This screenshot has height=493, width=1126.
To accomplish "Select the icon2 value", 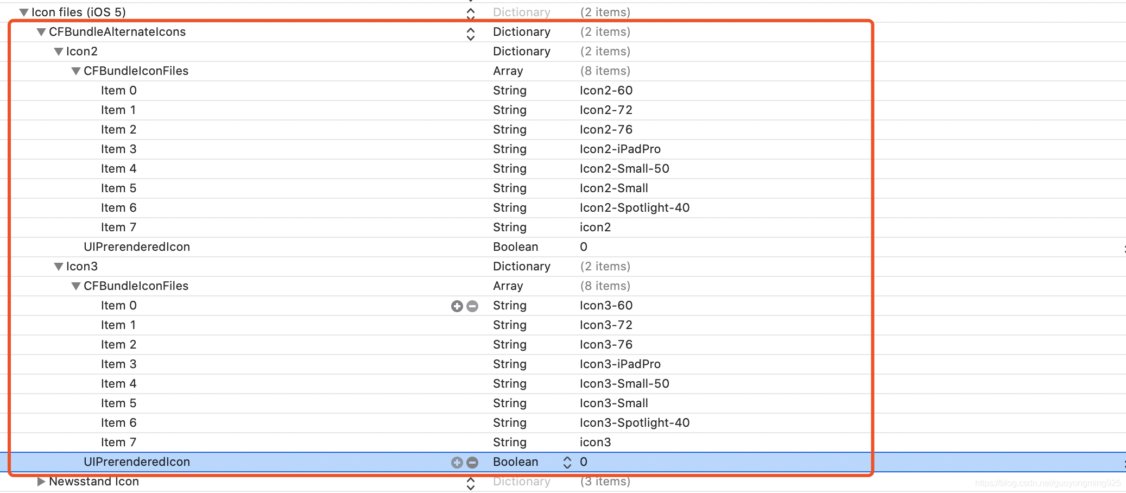I will pyautogui.click(x=595, y=227).
